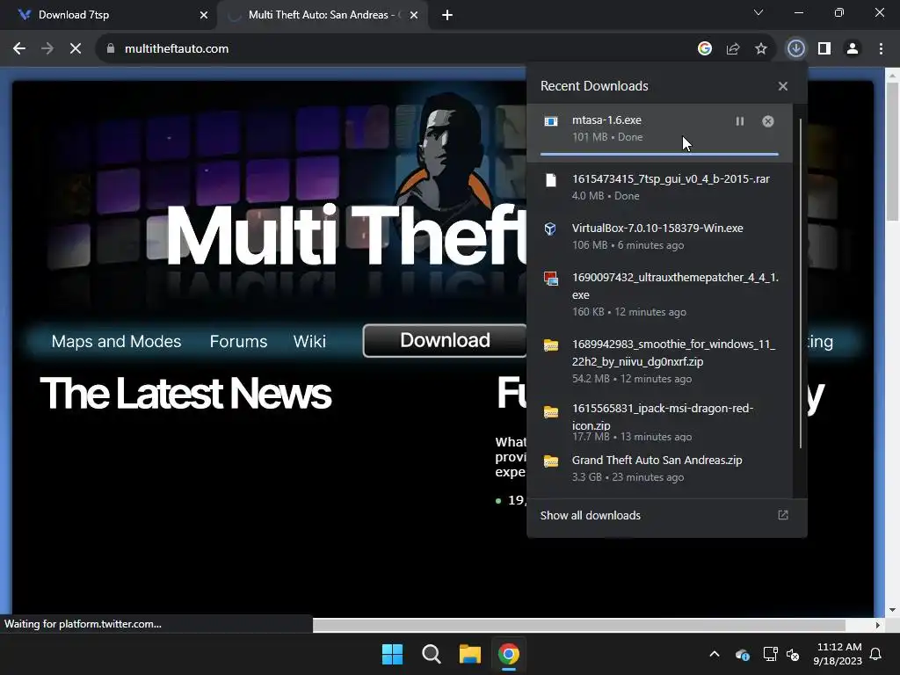This screenshot has height=675, width=900.
Task: Open 1615473415_7tsp_gui rar download entry
Action: tap(659, 187)
